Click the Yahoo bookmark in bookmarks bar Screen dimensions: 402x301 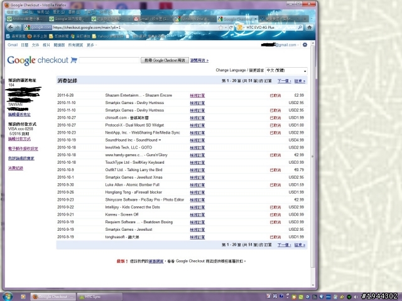(108, 36)
